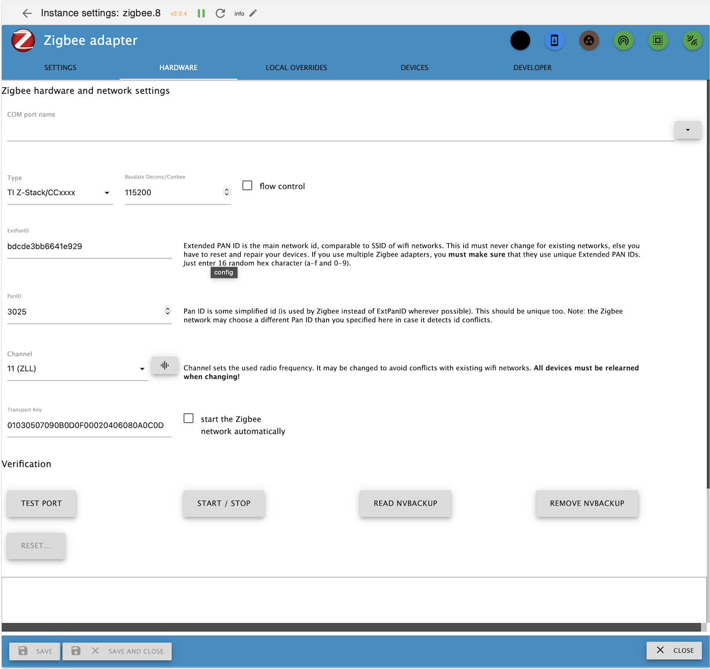Open the Developer tab
Screen dimensions: 710x669
[533, 68]
